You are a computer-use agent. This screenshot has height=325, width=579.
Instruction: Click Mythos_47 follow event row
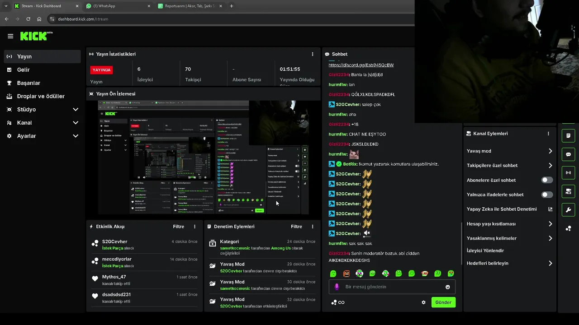click(x=144, y=279)
